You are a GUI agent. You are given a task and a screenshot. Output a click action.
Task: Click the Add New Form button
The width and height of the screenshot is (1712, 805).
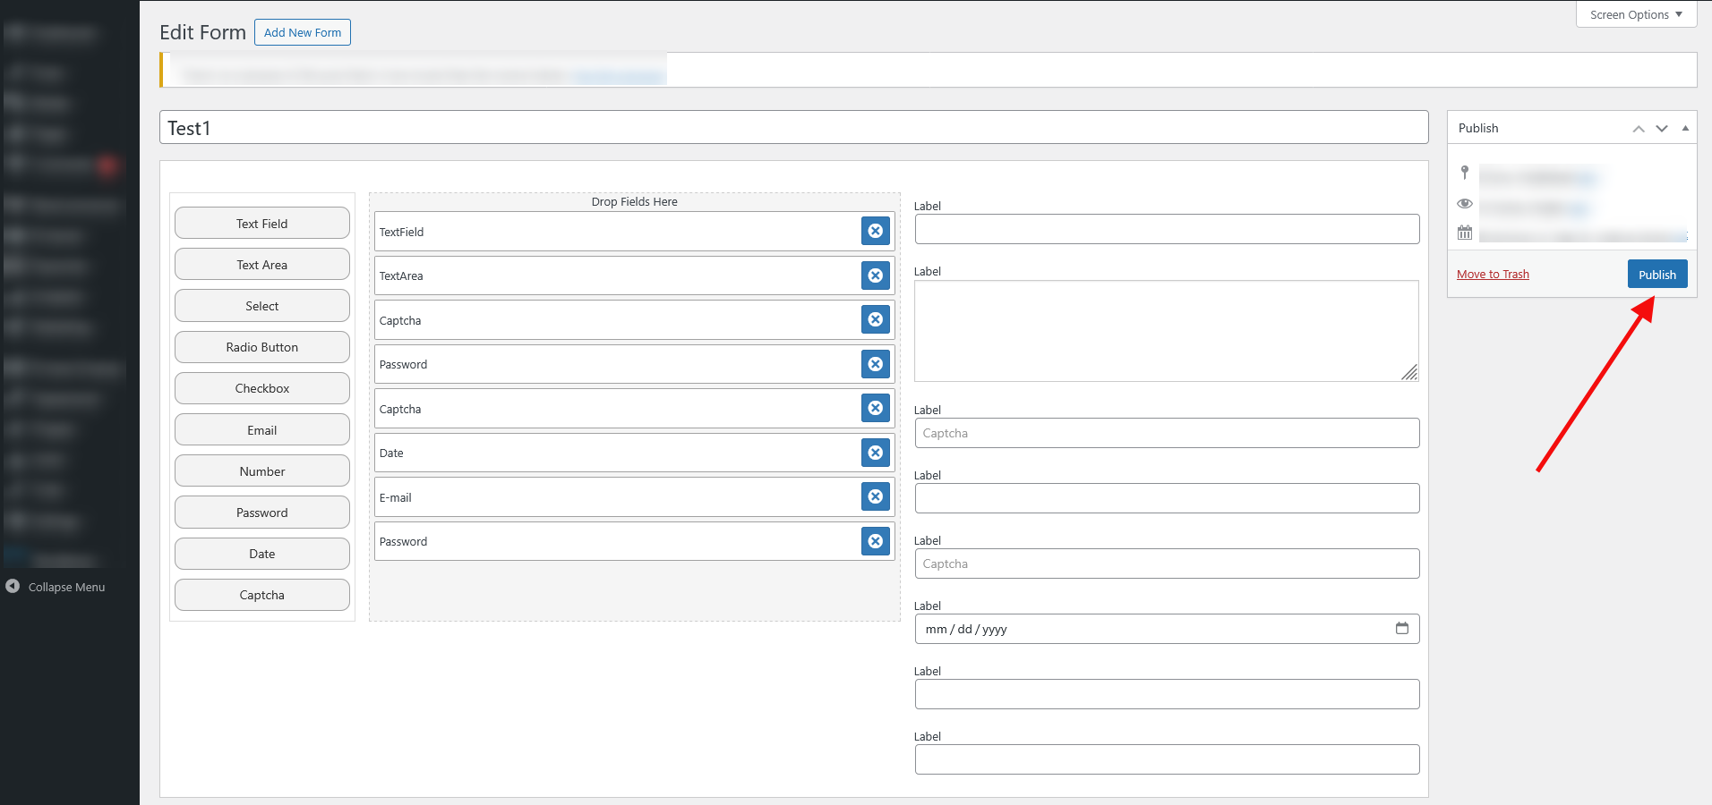coord(303,32)
